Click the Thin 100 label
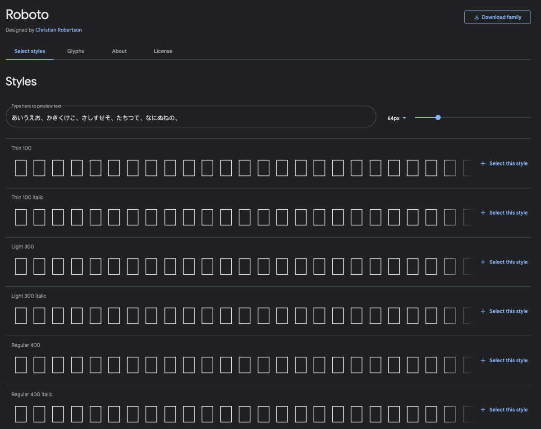Image resolution: width=541 pixels, height=429 pixels. pos(22,148)
